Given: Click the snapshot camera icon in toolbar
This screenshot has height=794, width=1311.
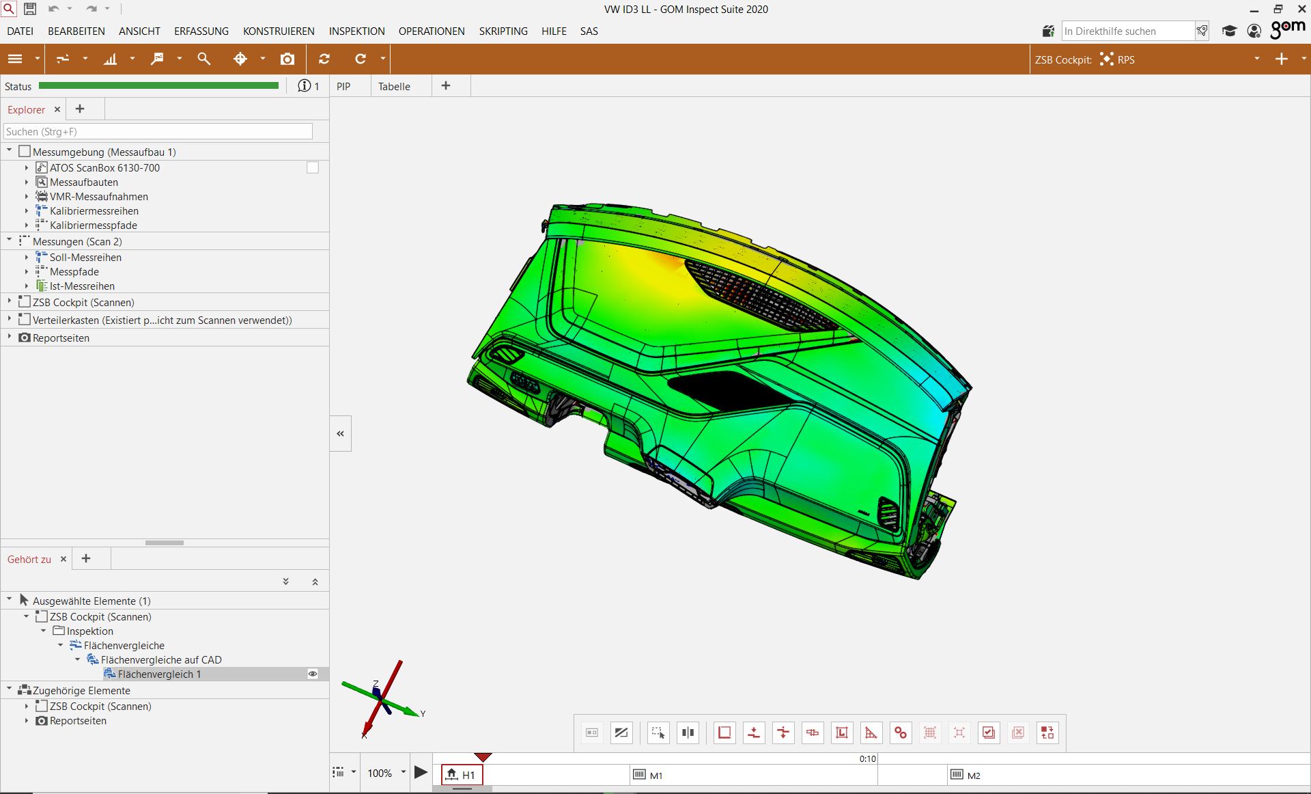Looking at the screenshot, I should [287, 59].
